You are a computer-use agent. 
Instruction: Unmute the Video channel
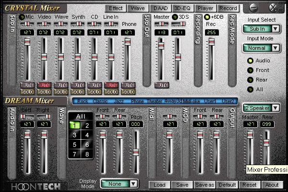click(x=44, y=85)
